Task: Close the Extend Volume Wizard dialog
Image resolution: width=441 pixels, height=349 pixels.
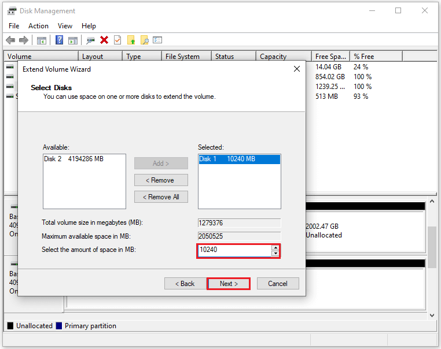Action: [x=297, y=69]
